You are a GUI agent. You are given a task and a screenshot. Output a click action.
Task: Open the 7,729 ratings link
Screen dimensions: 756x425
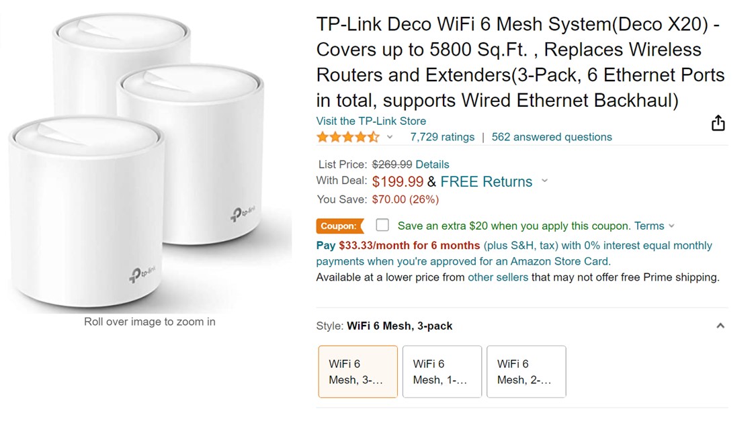[x=442, y=137]
